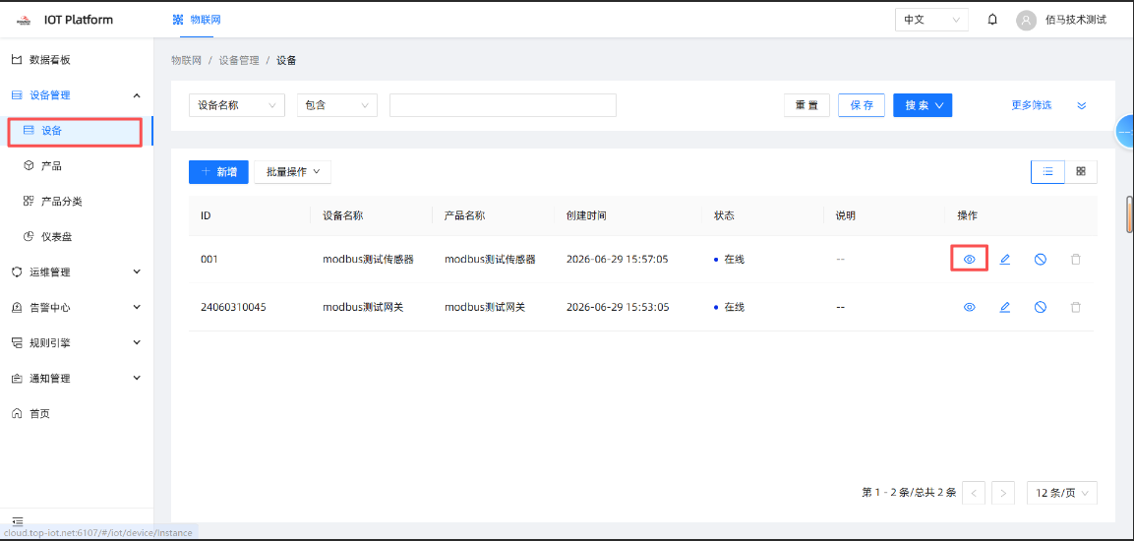
Task: Edit the modbus测试网关 device row
Action: [x=1004, y=307]
